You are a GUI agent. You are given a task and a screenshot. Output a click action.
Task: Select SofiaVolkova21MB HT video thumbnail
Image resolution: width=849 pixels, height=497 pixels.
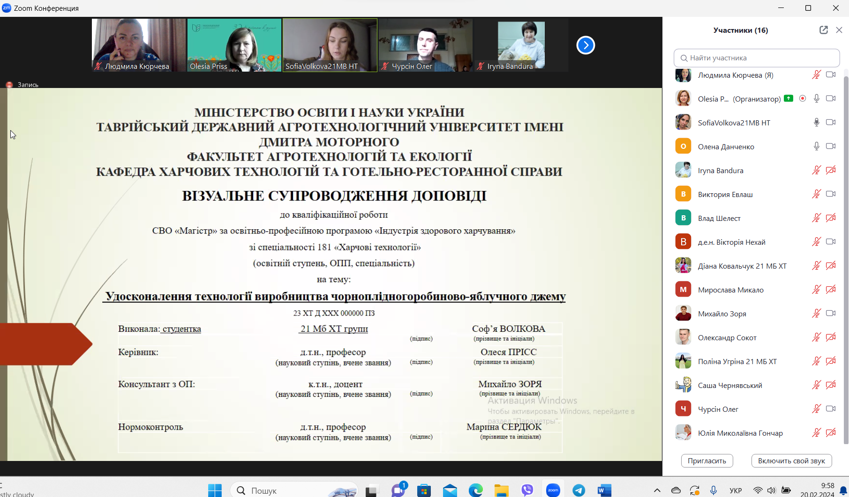[330, 45]
